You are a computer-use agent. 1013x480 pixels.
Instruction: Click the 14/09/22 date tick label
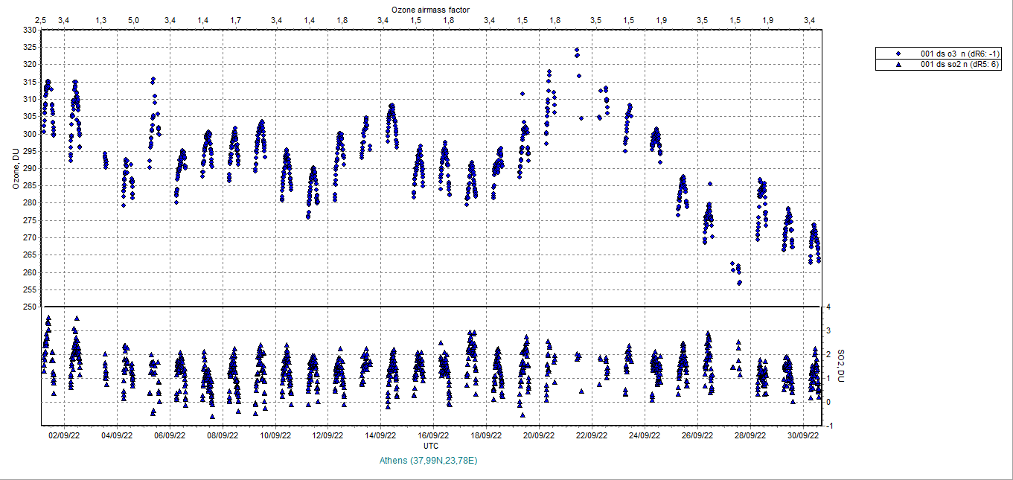pyautogui.click(x=380, y=436)
